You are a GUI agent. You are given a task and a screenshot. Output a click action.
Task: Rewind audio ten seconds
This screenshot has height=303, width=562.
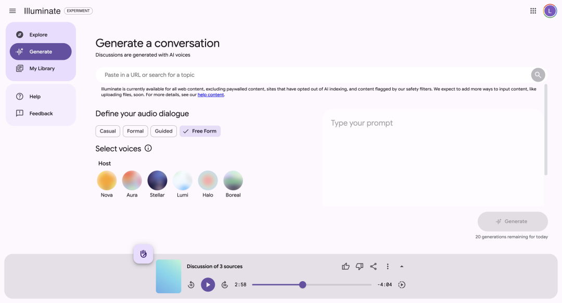tap(191, 285)
